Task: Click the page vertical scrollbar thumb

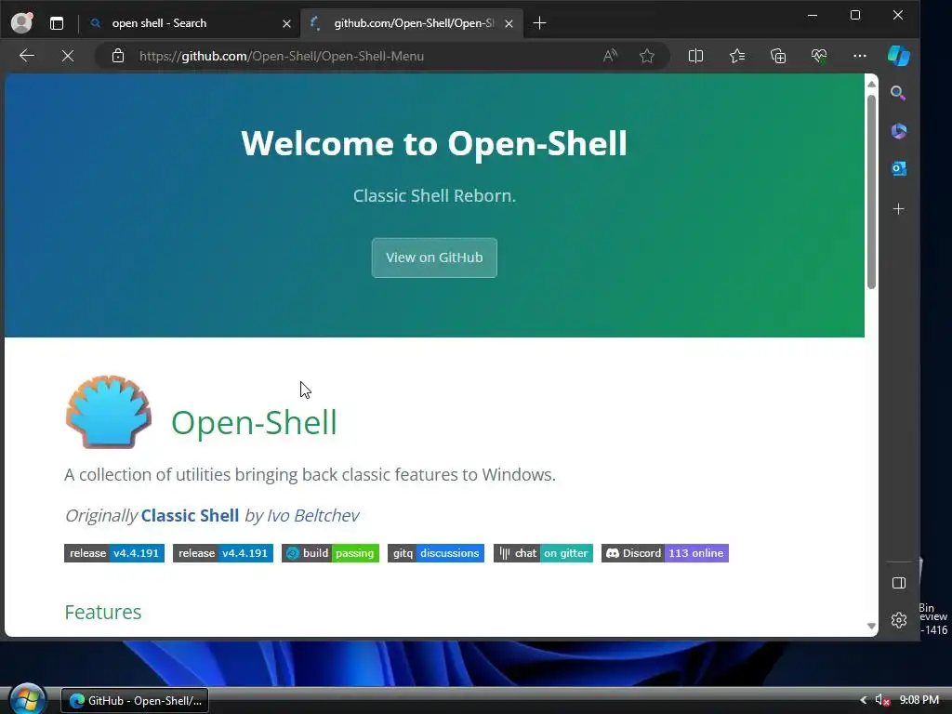Action: click(871, 192)
